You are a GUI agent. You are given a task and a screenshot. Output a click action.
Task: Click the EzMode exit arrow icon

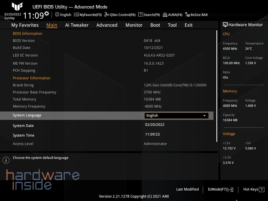[231, 189]
